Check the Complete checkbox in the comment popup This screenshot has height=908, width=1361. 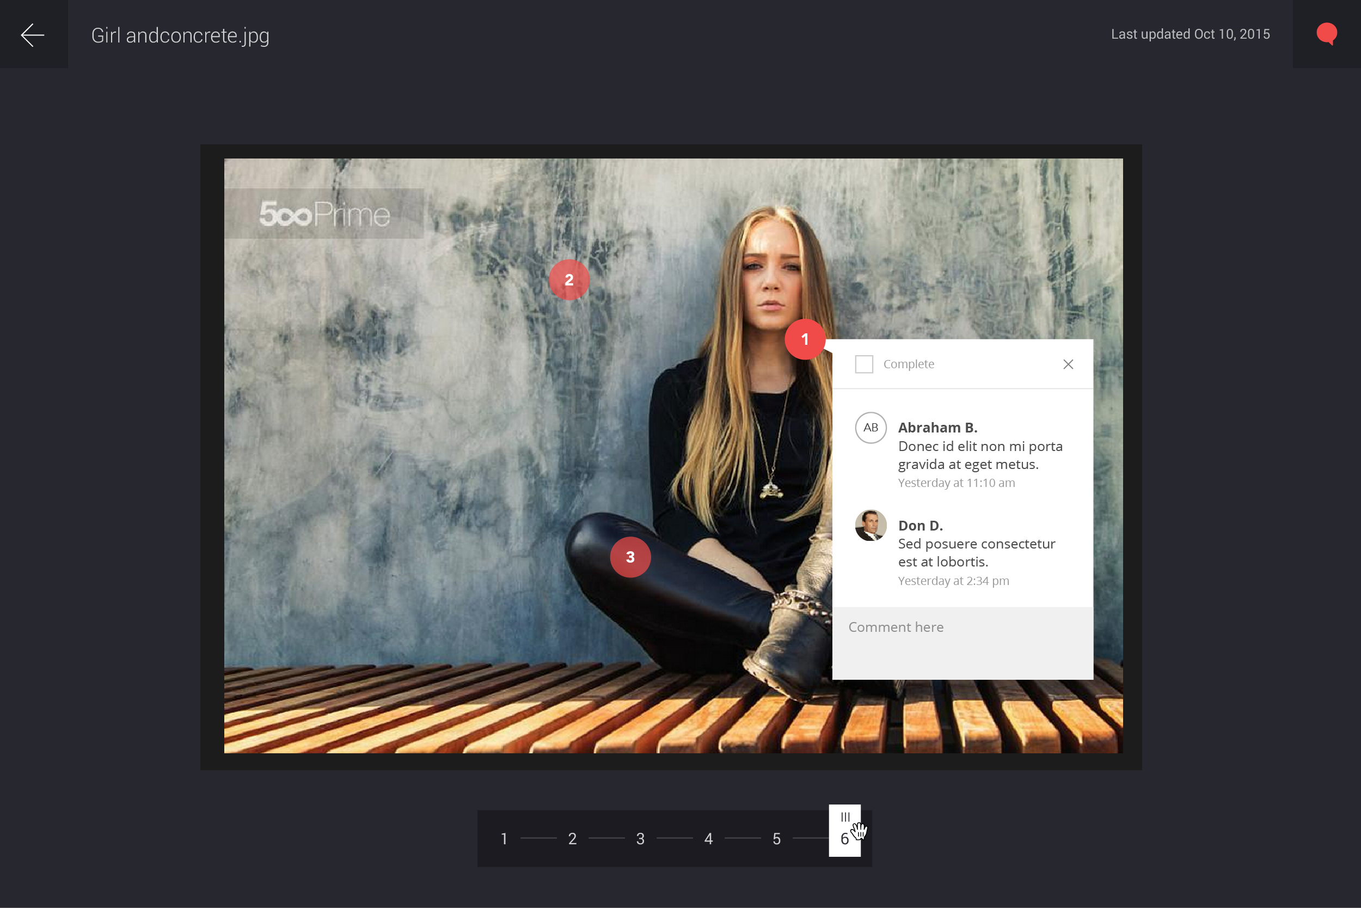point(863,364)
